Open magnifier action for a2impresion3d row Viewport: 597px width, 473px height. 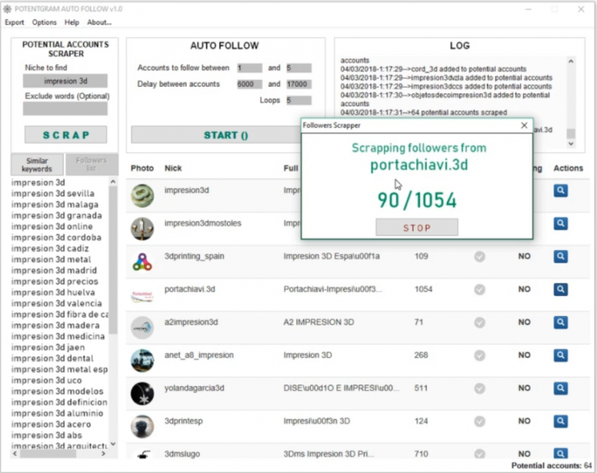point(560,322)
